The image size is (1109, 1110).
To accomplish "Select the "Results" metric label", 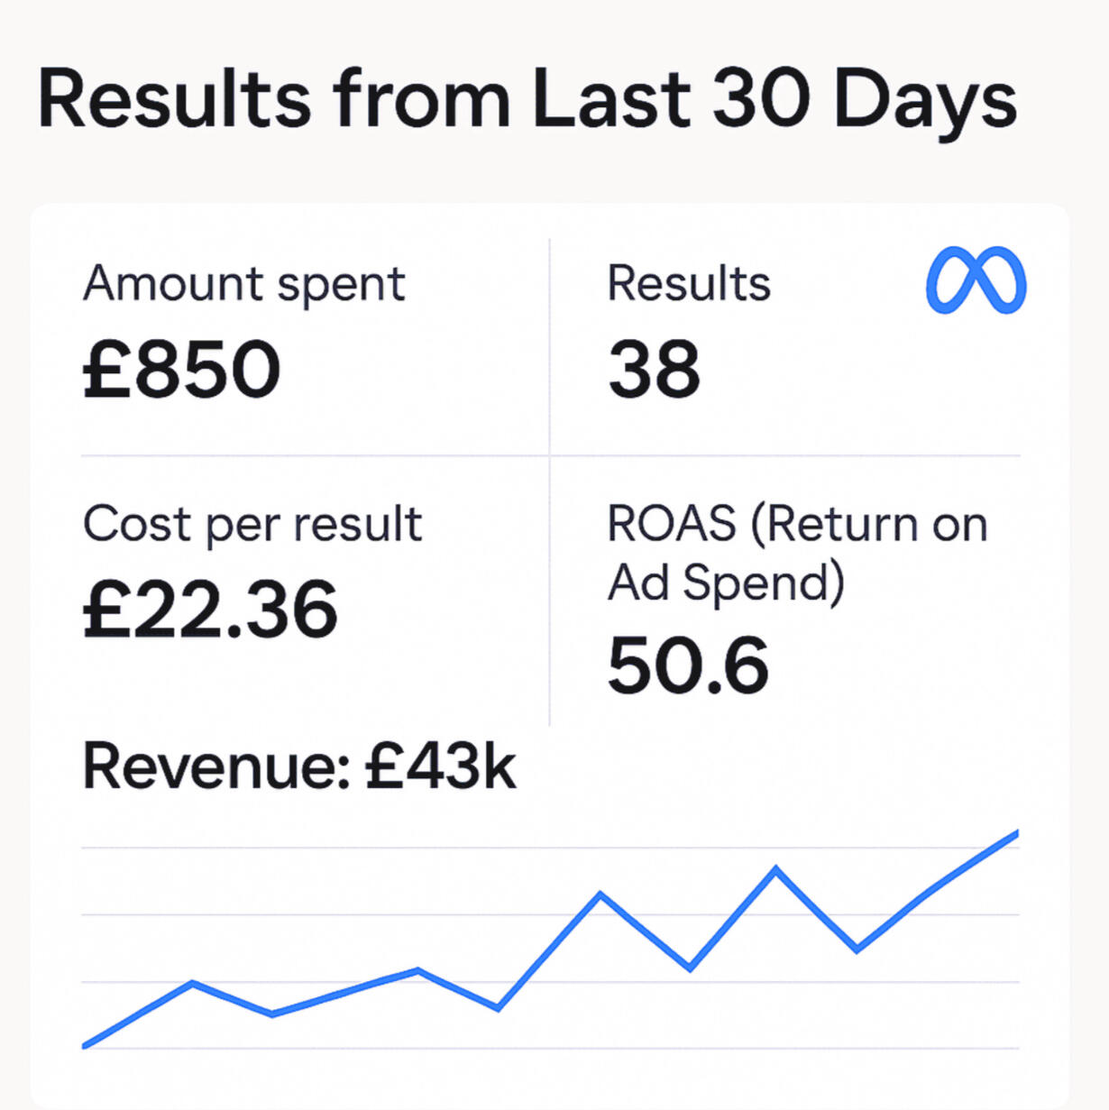I will coord(689,283).
